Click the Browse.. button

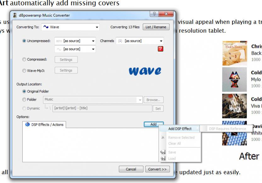pyautogui.click(x=154, y=100)
